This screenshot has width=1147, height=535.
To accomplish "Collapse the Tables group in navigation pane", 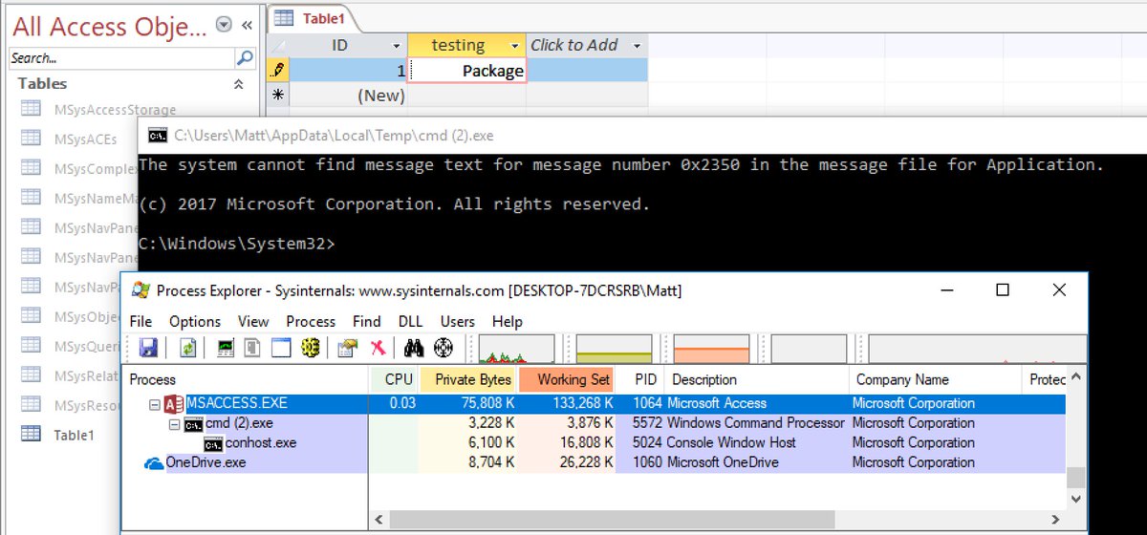I will [x=238, y=84].
